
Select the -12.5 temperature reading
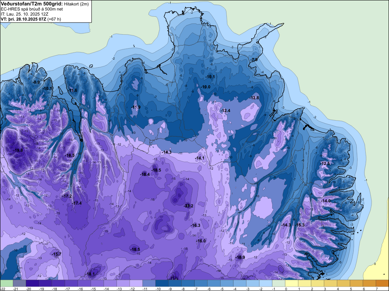(326, 163)
